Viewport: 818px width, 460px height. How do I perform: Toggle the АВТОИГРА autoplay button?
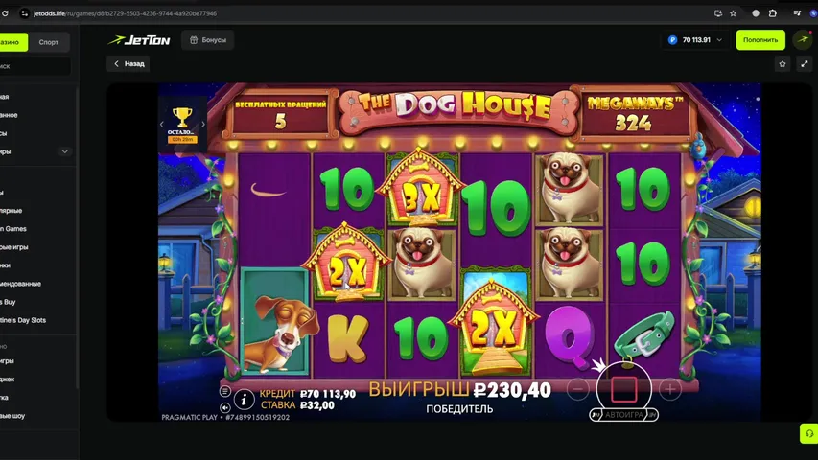click(624, 415)
